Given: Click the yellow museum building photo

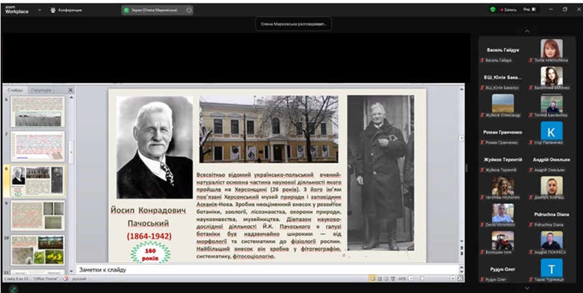Looking at the screenshot, I should point(269,129).
